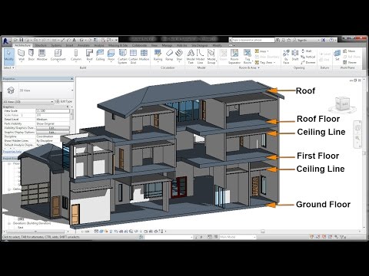Viewport: 369px width, 276px height.
Task: Click the Edit Type button
Action: point(64,101)
